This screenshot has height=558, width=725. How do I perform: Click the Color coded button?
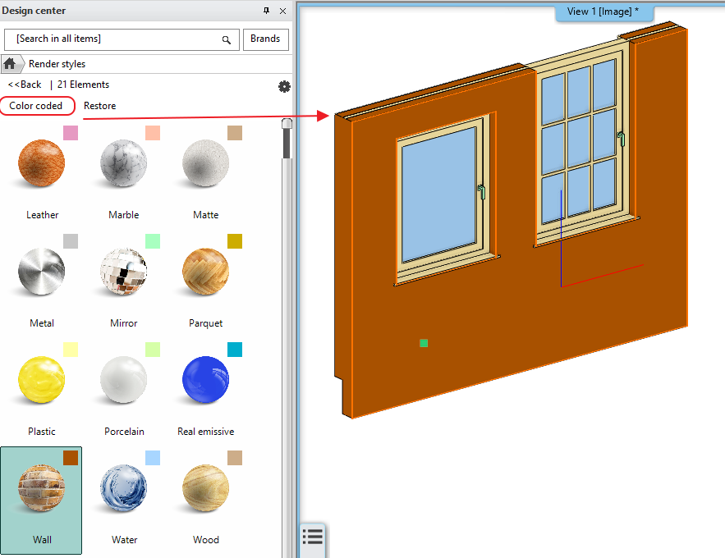pyautogui.click(x=36, y=106)
